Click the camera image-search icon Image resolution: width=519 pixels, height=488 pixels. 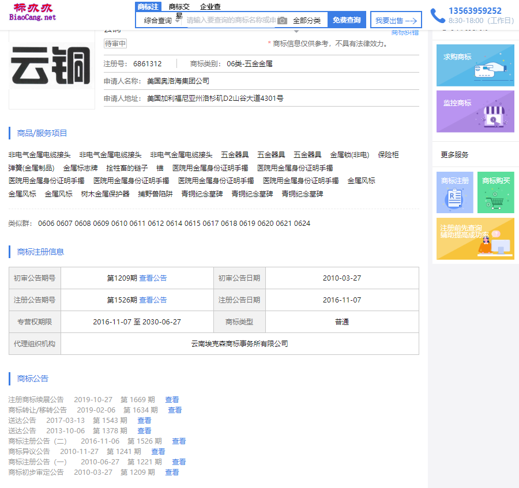click(282, 21)
